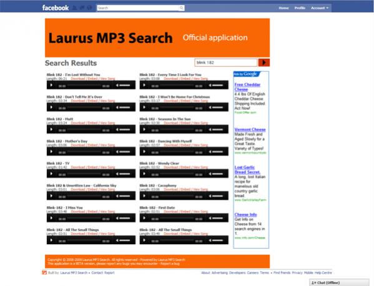
Task: Submit MP3 search with orange arrow button
Action: (264, 62)
